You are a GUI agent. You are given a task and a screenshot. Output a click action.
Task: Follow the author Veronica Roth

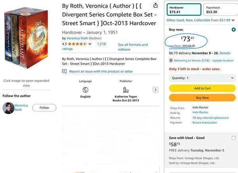click(44, 108)
